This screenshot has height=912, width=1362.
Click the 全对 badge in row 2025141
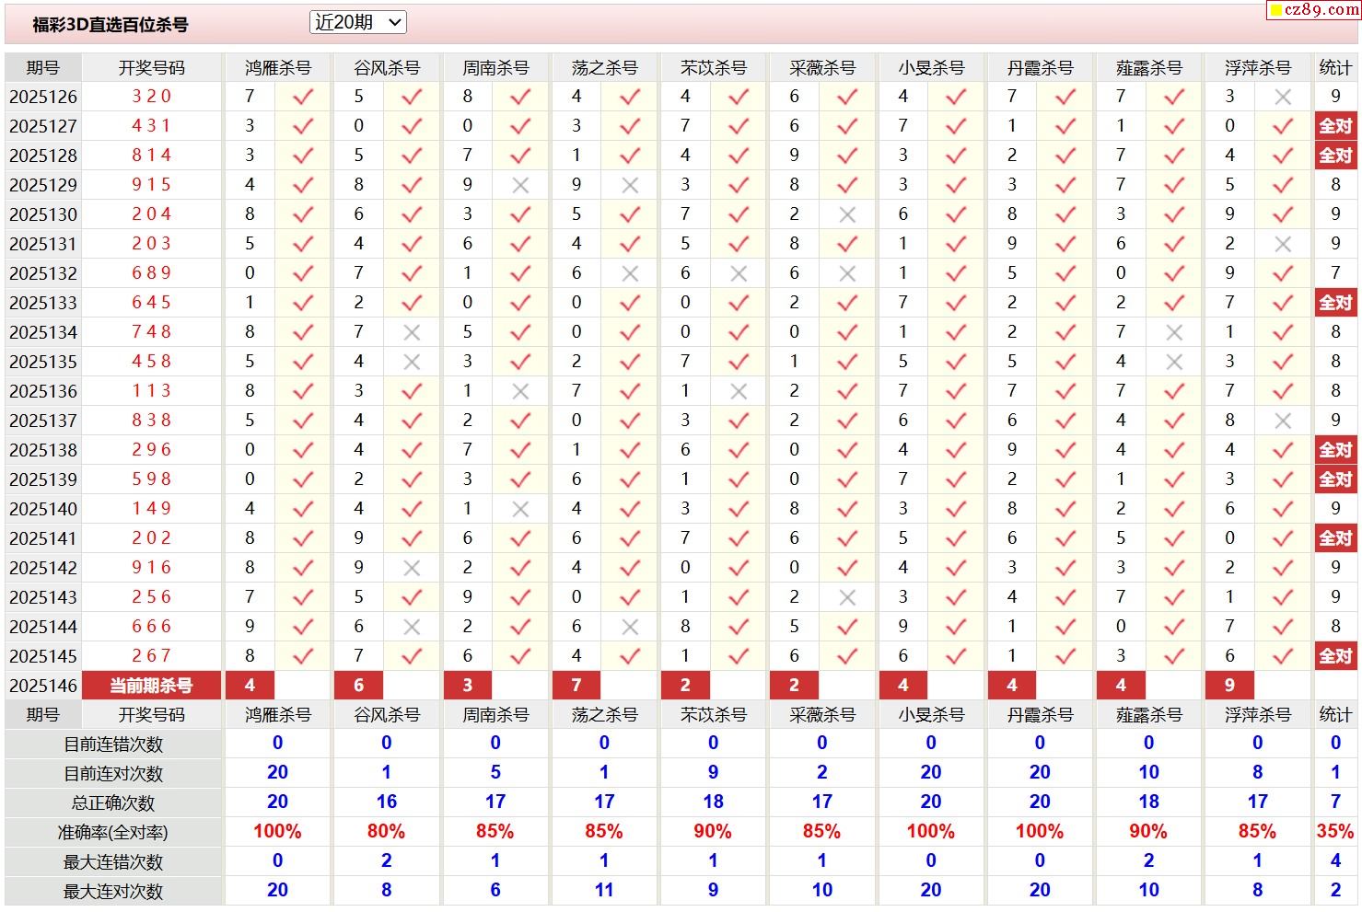click(1335, 538)
